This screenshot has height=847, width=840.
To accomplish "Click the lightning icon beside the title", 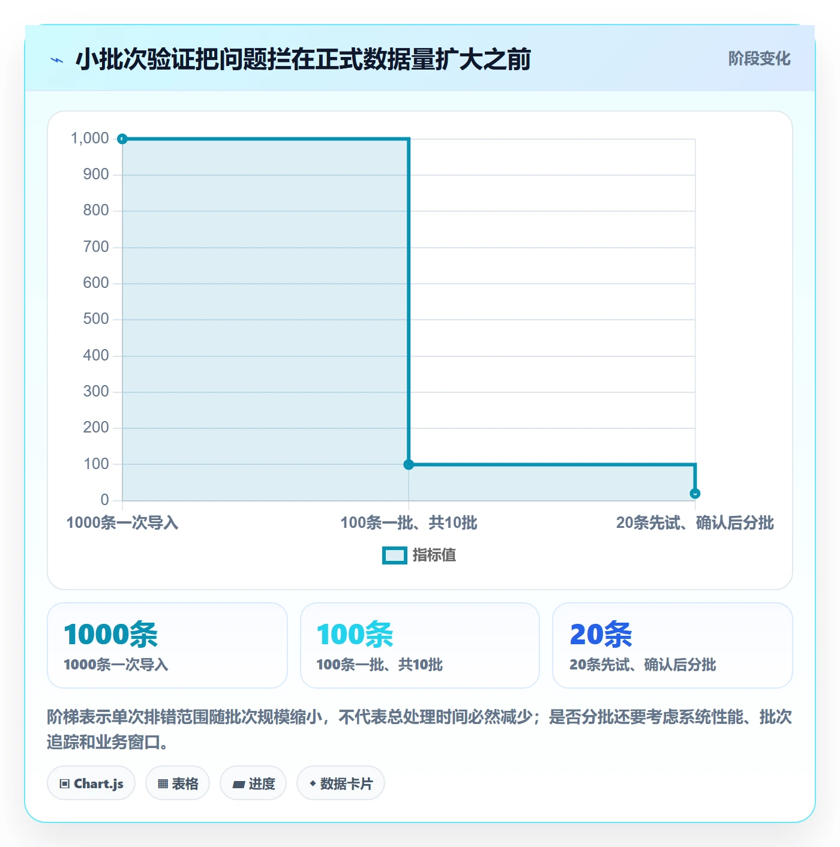I will 57,60.
